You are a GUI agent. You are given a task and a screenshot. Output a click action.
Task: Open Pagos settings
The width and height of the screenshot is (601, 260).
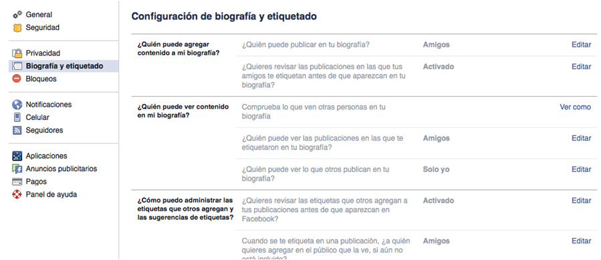coord(36,181)
